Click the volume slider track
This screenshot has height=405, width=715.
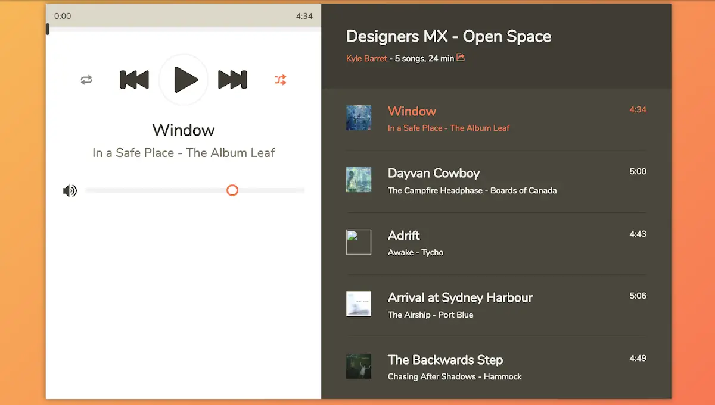195,190
